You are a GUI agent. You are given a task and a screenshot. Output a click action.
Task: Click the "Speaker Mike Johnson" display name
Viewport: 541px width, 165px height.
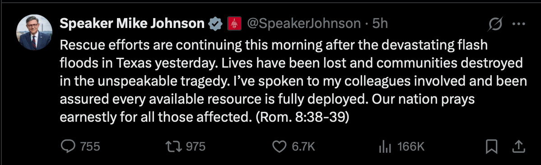(x=132, y=24)
